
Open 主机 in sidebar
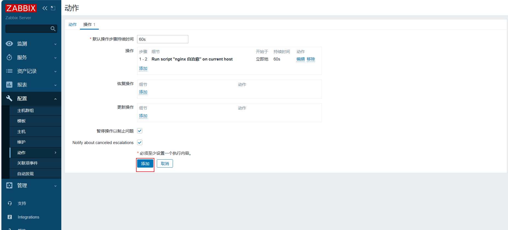point(21,131)
